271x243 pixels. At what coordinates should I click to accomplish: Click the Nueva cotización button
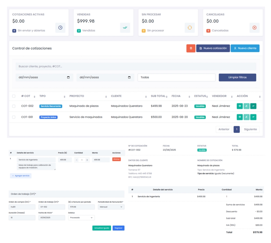[214, 48]
